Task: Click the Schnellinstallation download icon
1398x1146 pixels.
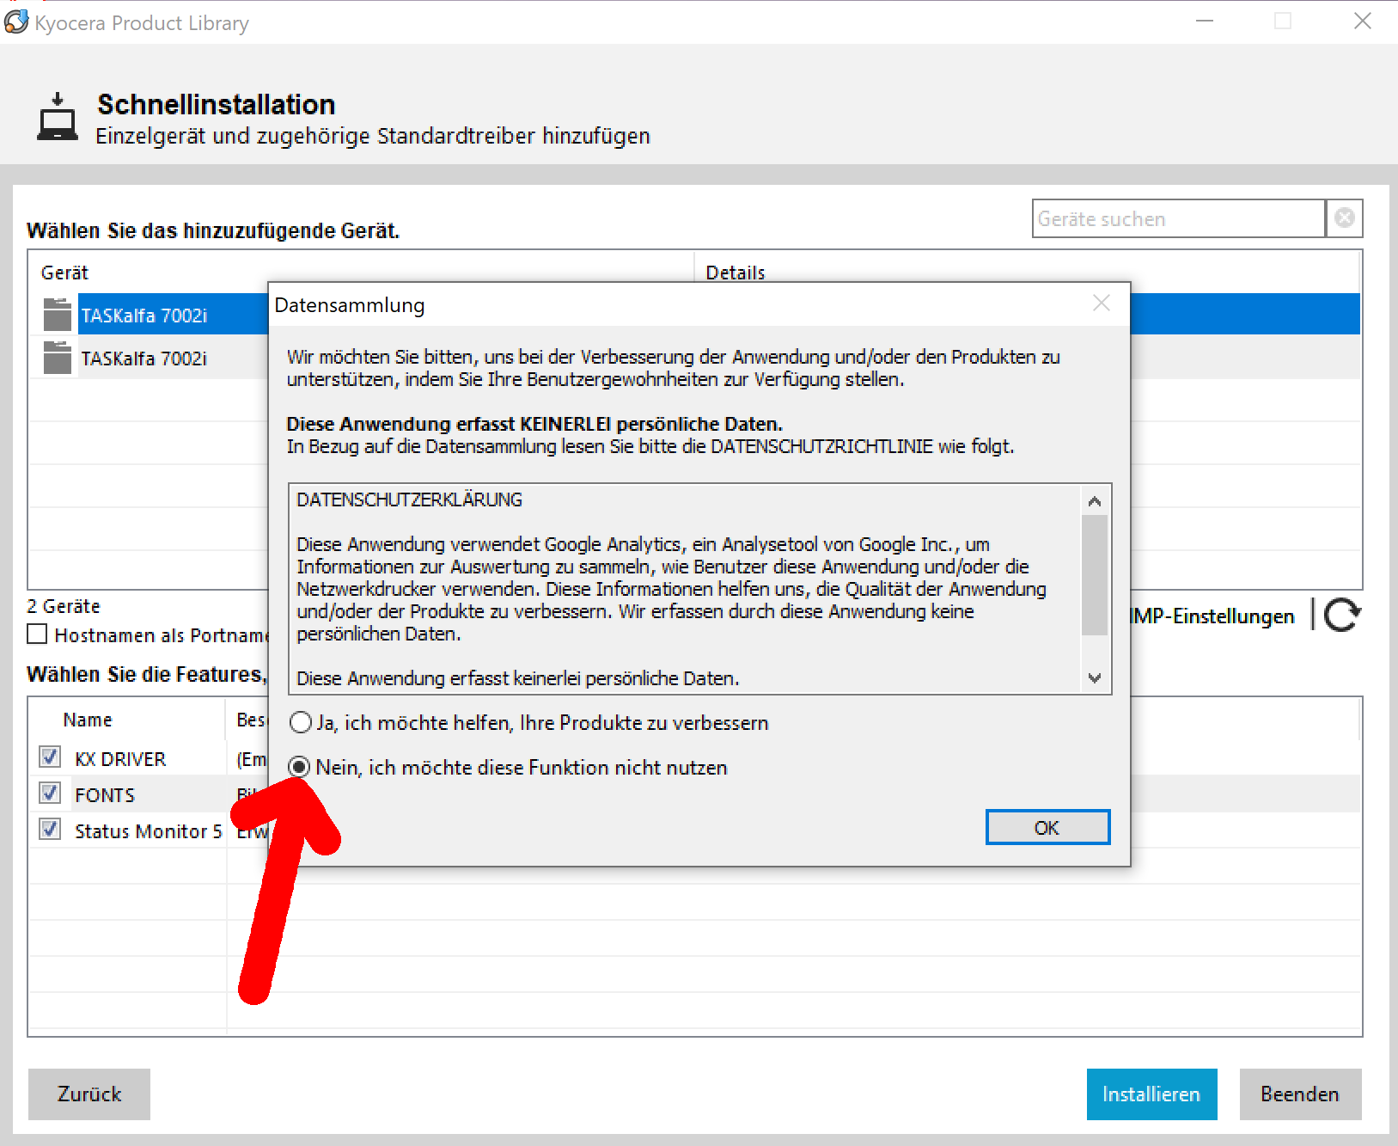Action: [x=58, y=117]
